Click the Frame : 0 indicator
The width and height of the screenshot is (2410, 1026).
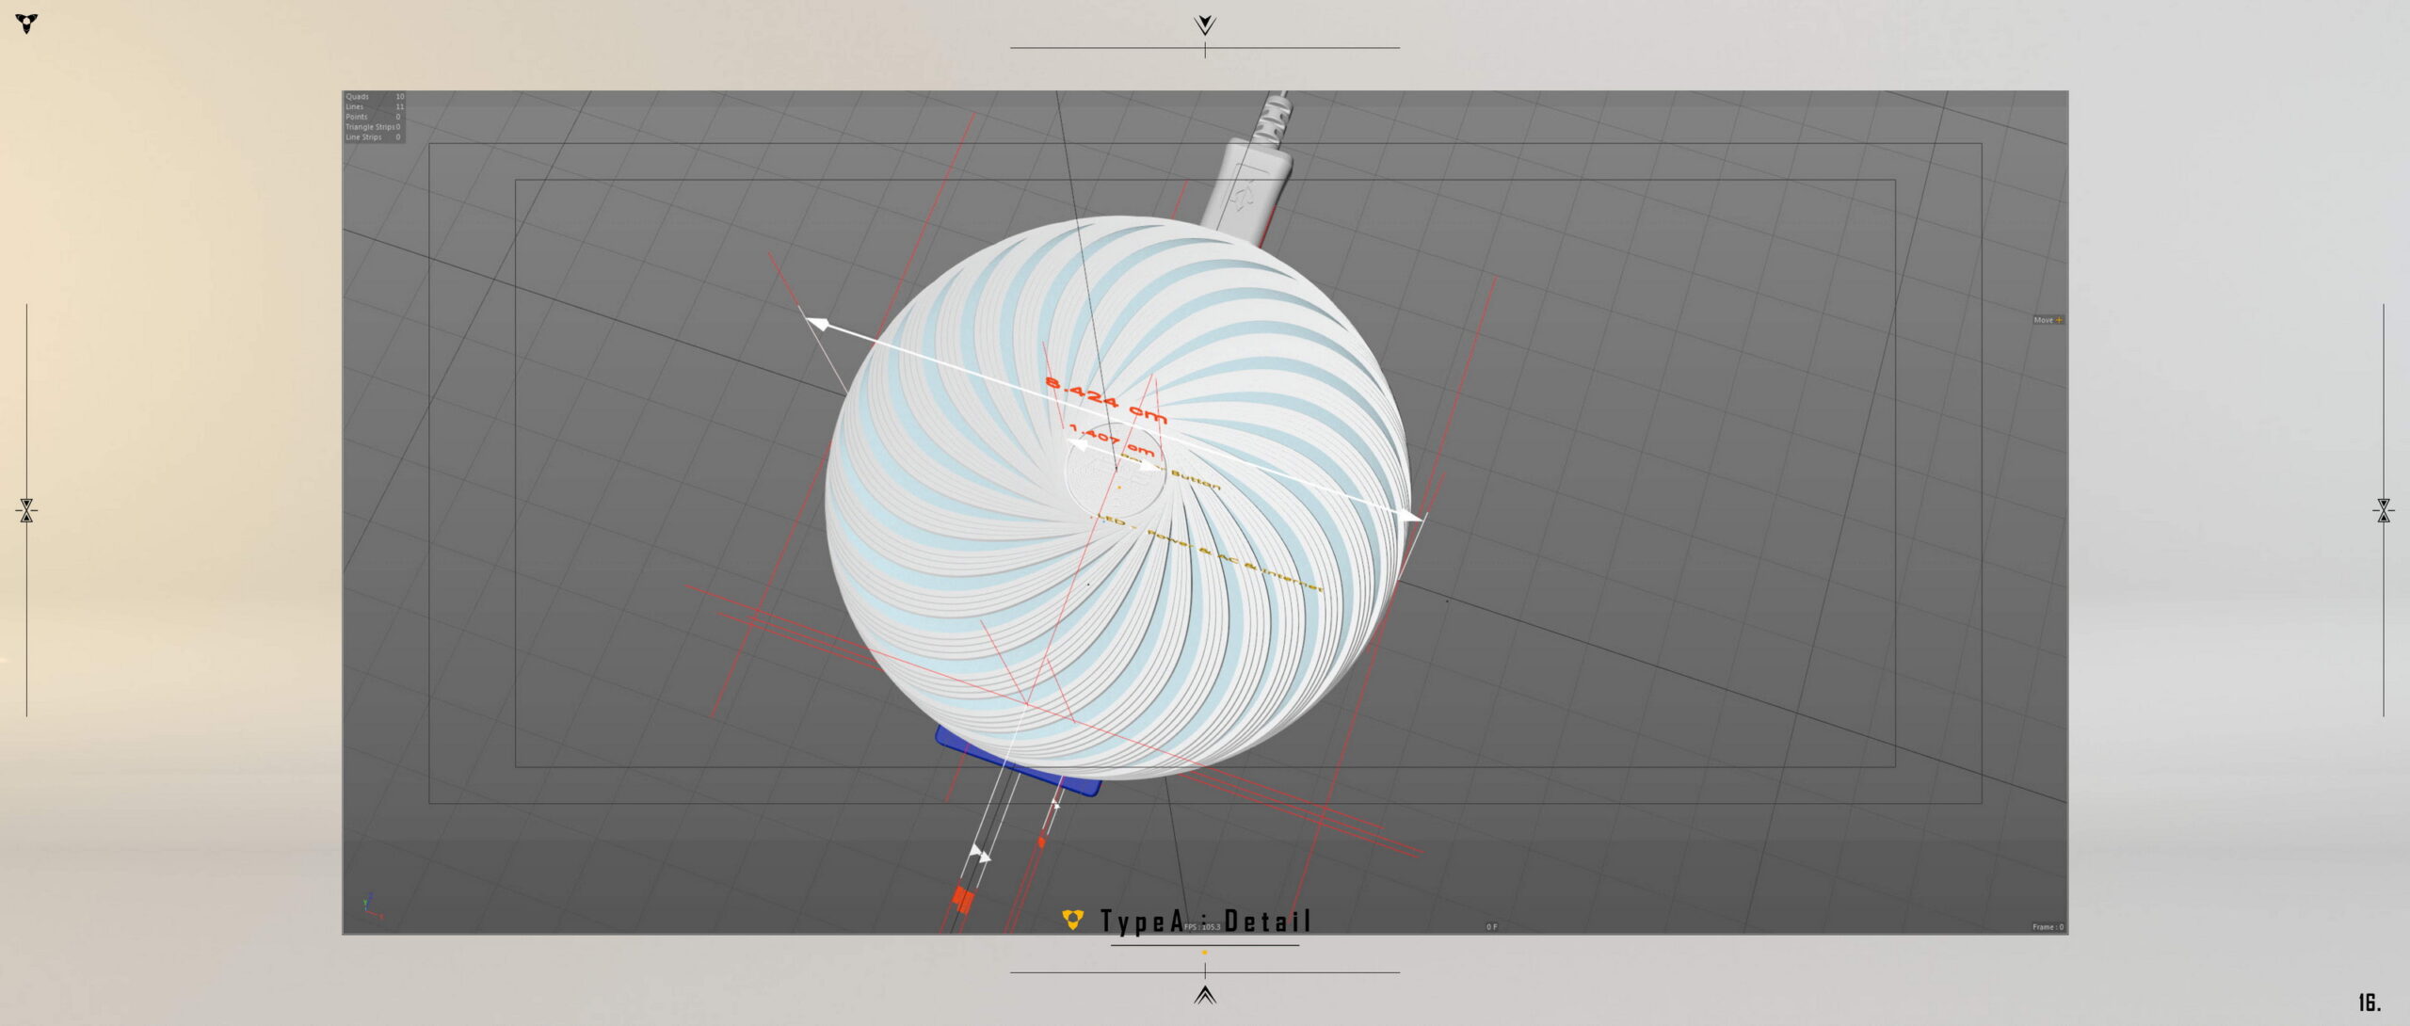pyautogui.click(x=2047, y=927)
